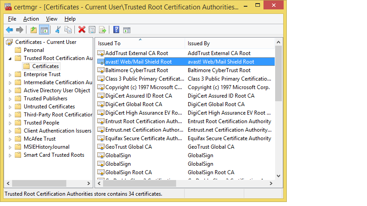The width and height of the screenshot is (367, 206).
Task: Click right scroll arrow under tree pane
Action: tap(88, 184)
